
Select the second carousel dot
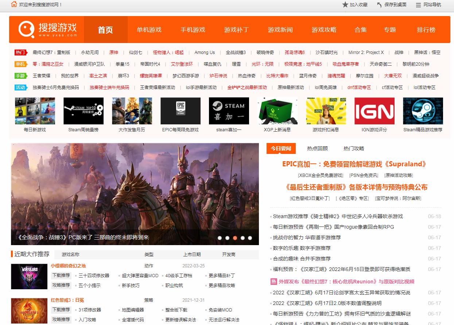(228, 238)
